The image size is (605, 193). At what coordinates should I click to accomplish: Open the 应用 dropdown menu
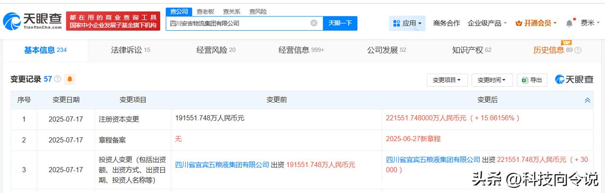pos(407,23)
